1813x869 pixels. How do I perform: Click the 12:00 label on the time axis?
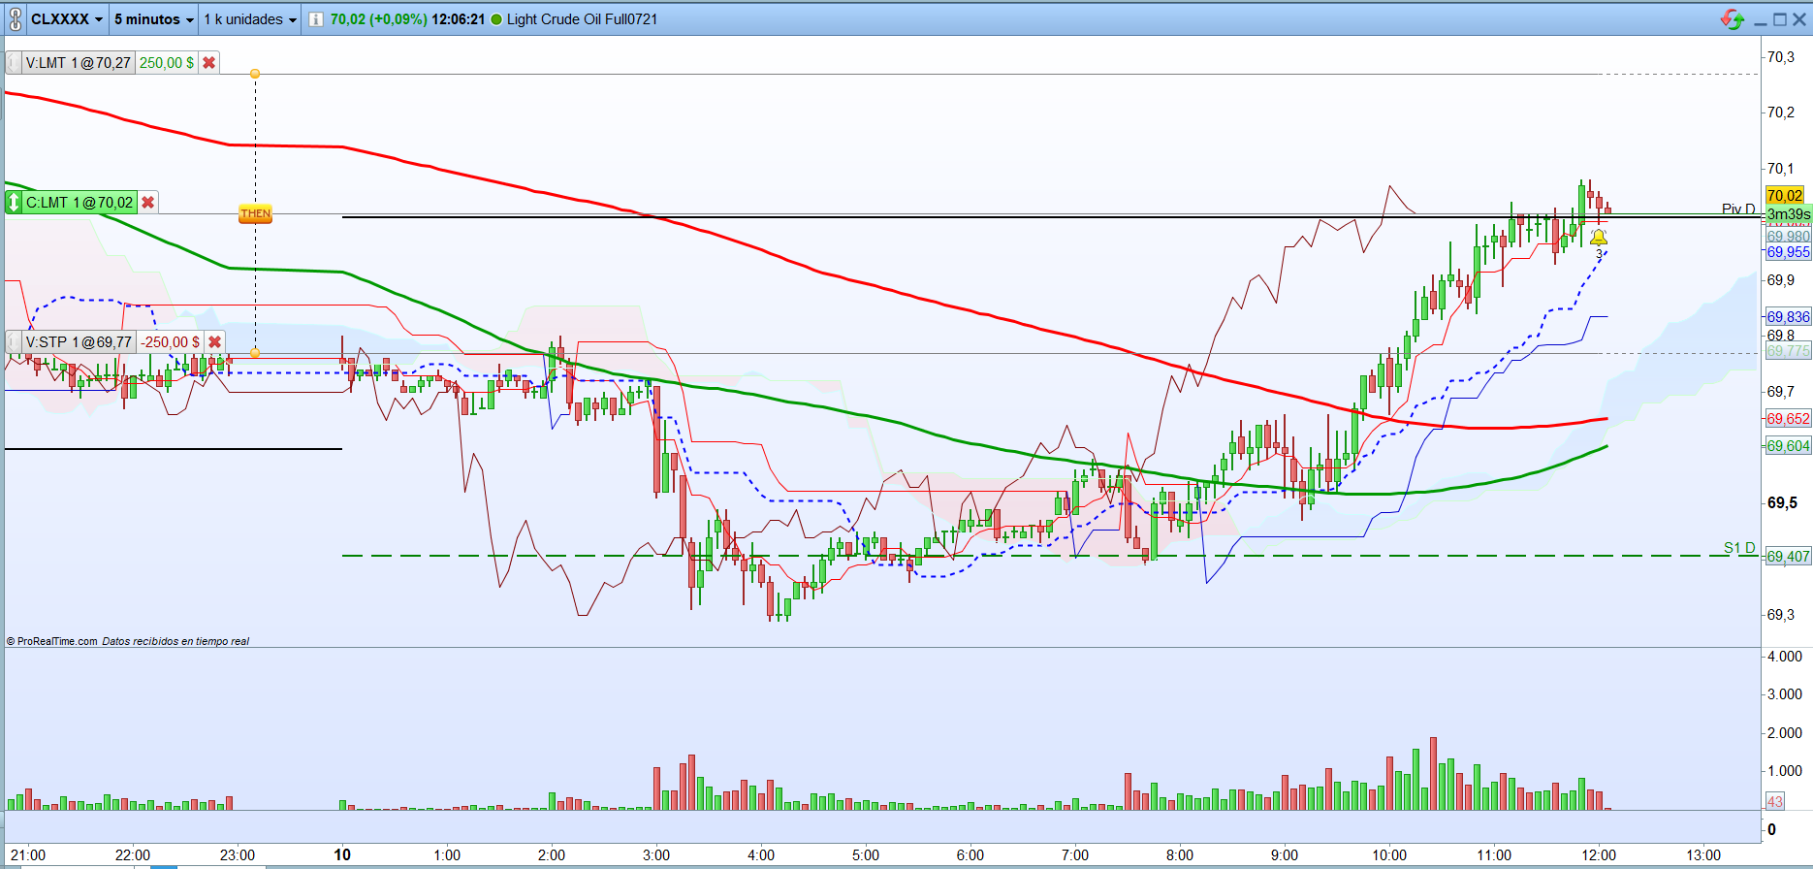pos(1599,854)
